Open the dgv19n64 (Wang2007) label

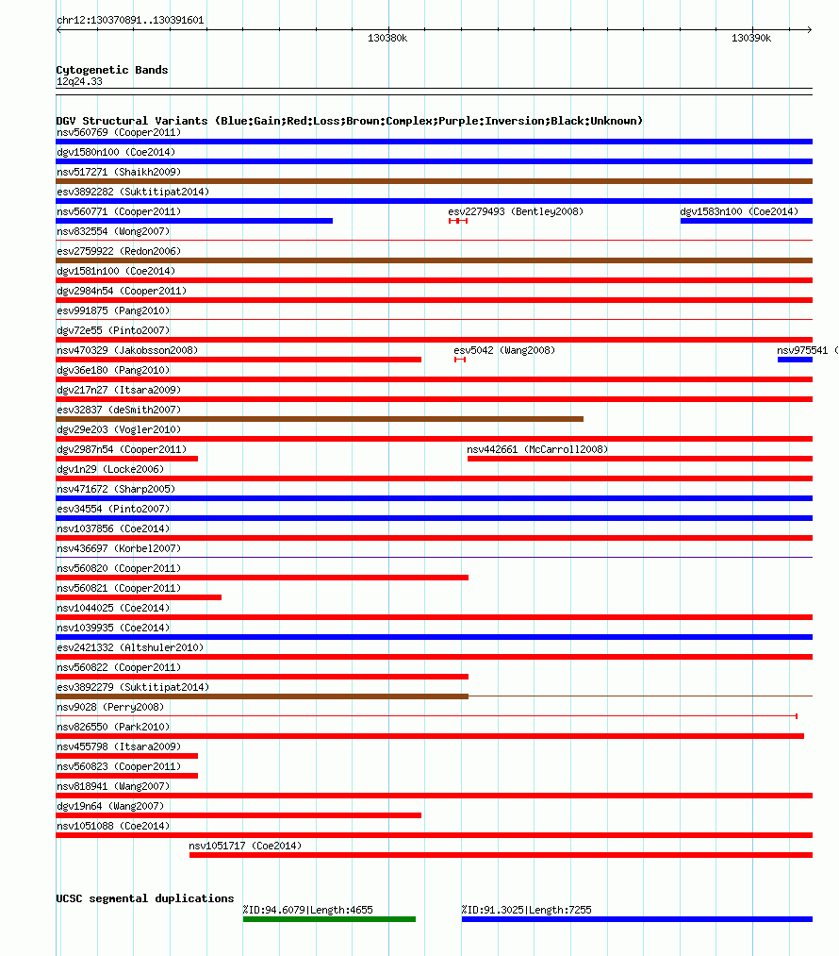110,806
